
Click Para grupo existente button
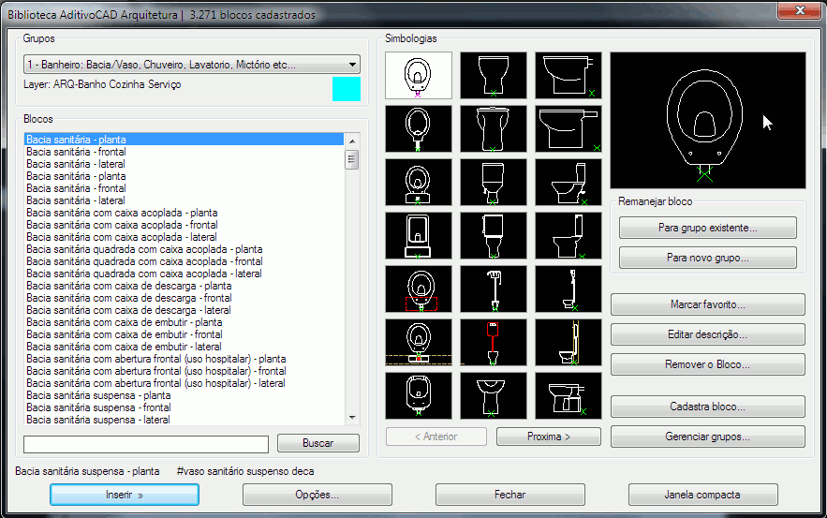[x=708, y=228]
